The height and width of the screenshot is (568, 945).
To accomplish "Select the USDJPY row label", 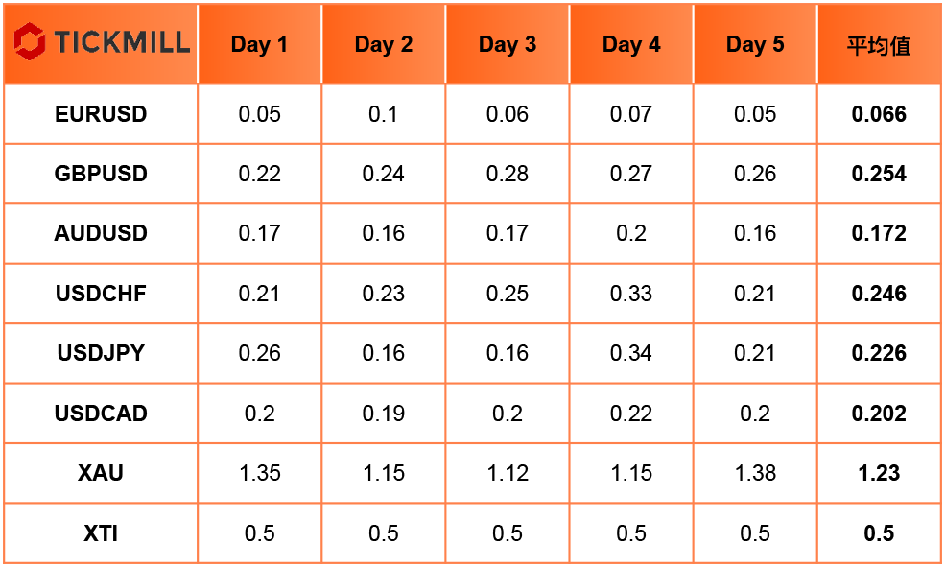I will 101,353.
